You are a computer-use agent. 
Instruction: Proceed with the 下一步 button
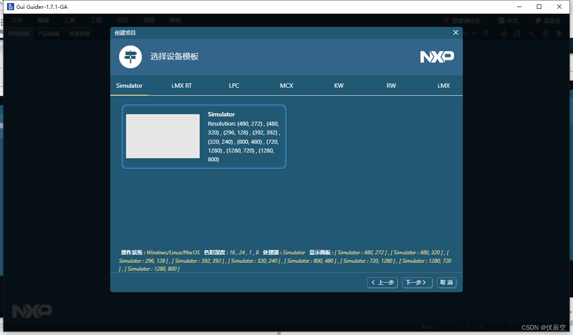tap(417, 283)
